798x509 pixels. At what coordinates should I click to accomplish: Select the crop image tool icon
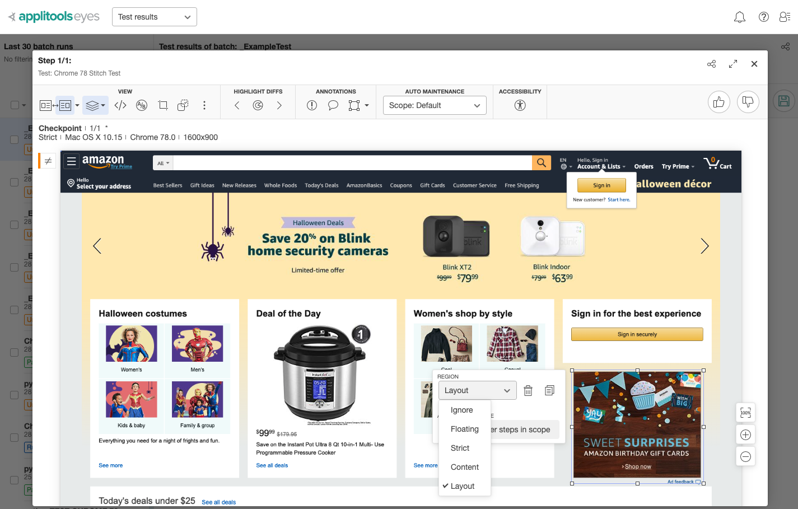pyautogui.click(x=163, y=105)
